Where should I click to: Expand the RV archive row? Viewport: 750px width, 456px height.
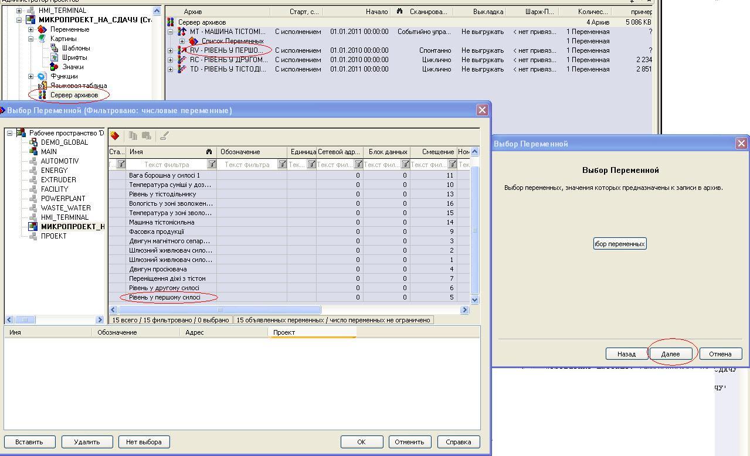pyautogui.click(x=171, y=50)
